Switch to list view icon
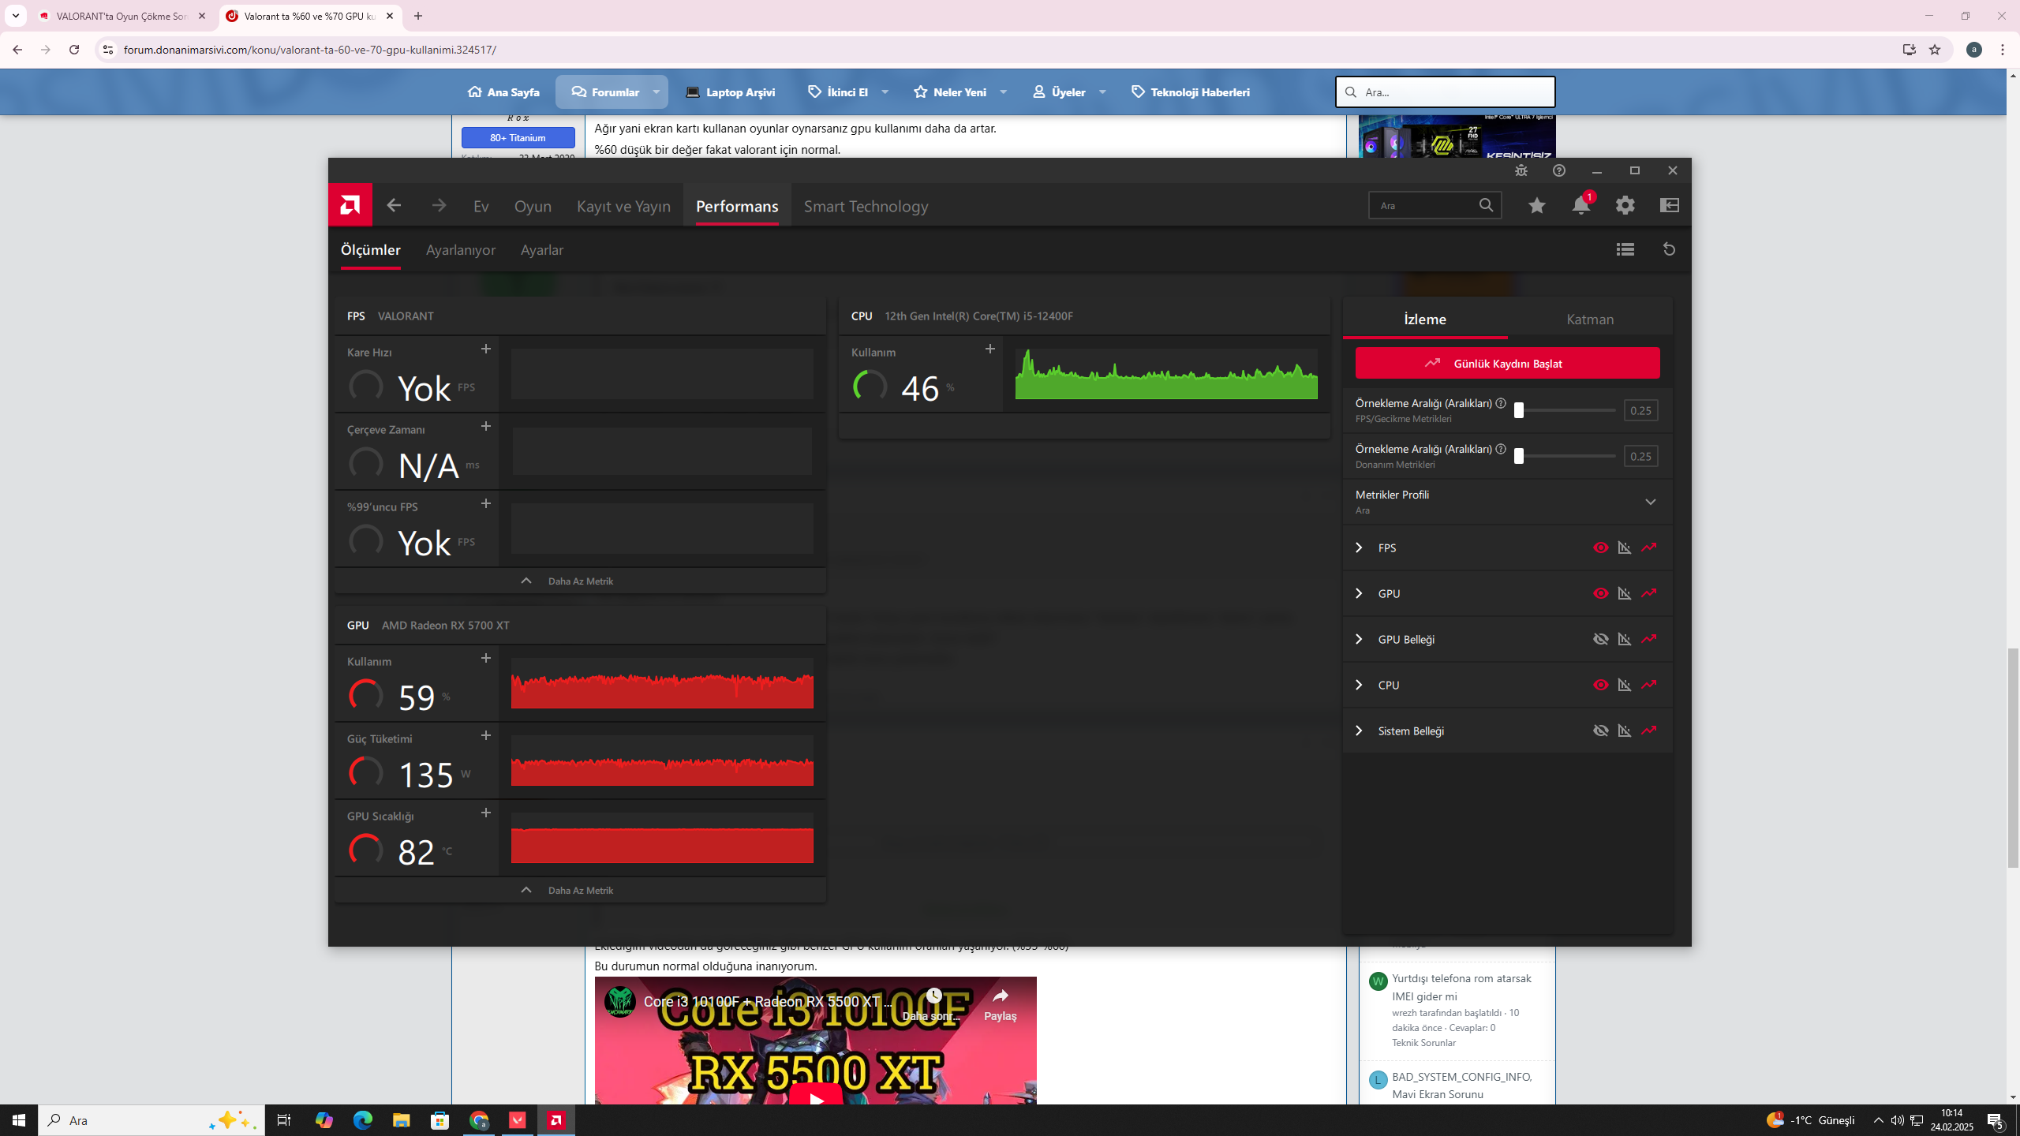Image resolution: width=2020 pixels, height=1136 pixels. pyautogui.click(x=1625, y=249)
